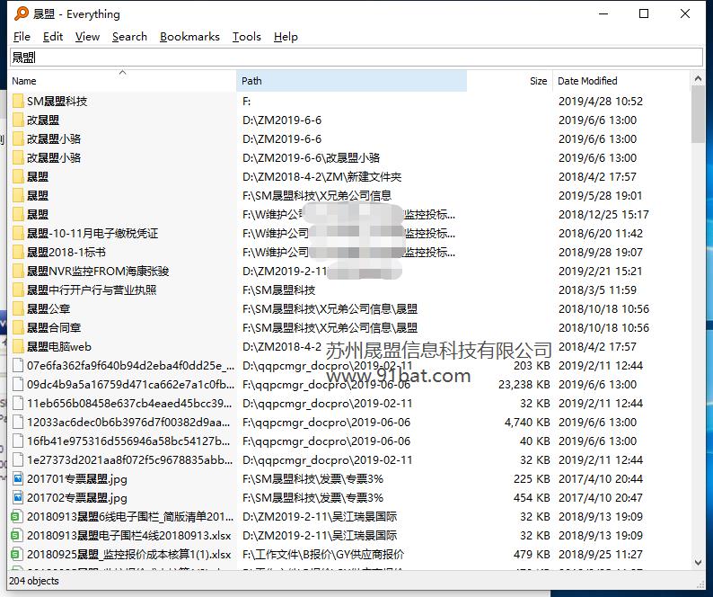
Task: Click folder icon of 晟盟NVR监控FROM海康张骏
Action: click(18, 272)
